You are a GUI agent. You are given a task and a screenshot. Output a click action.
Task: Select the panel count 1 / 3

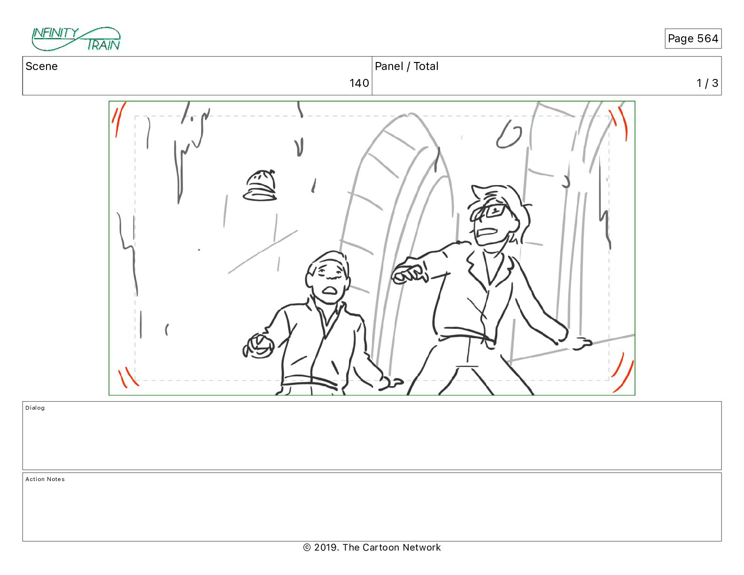(707, 83)
